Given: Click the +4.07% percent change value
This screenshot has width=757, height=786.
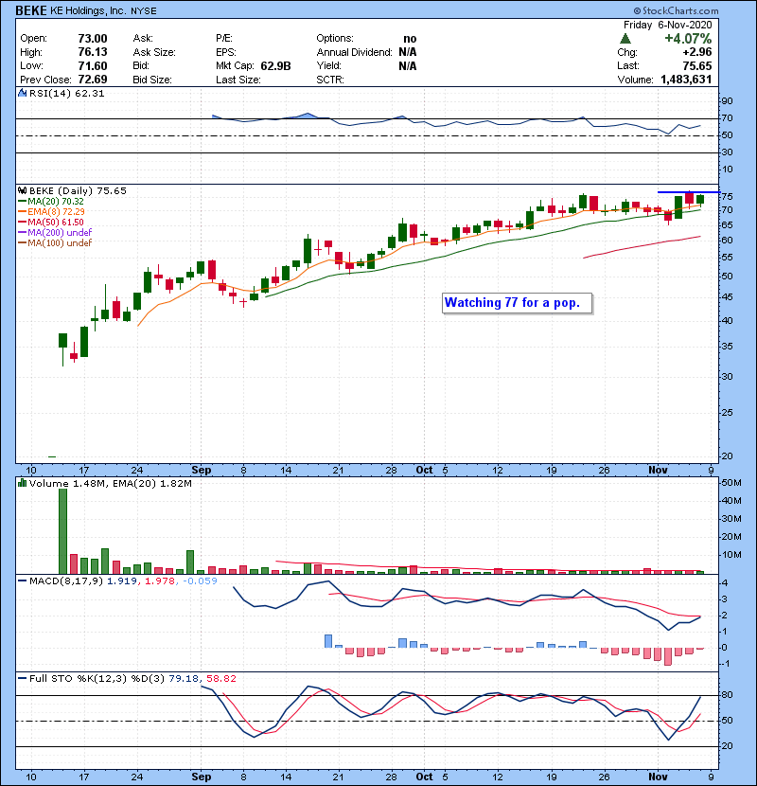Looking at the screenshot, I should click(688, 39).
